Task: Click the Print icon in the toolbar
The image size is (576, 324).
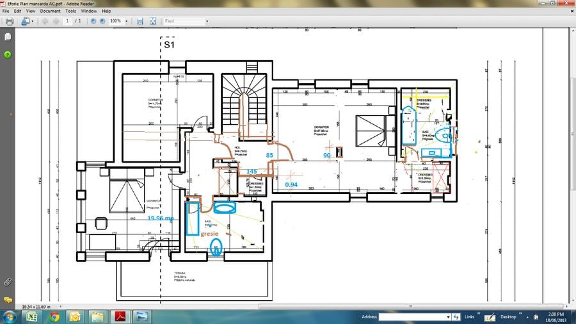Action: (10, 21)
